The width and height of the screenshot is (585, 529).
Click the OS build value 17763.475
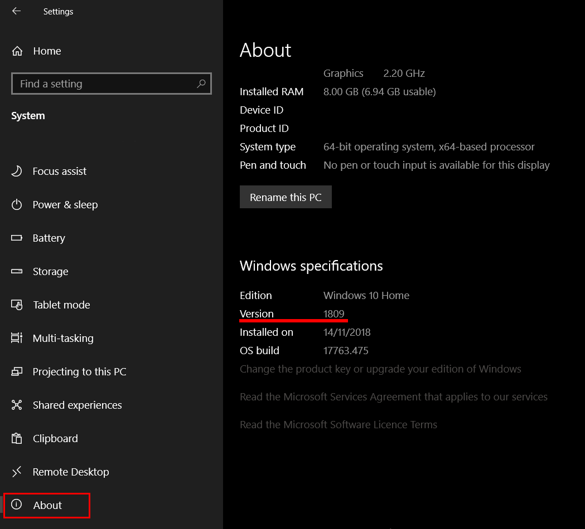point(345,351)
